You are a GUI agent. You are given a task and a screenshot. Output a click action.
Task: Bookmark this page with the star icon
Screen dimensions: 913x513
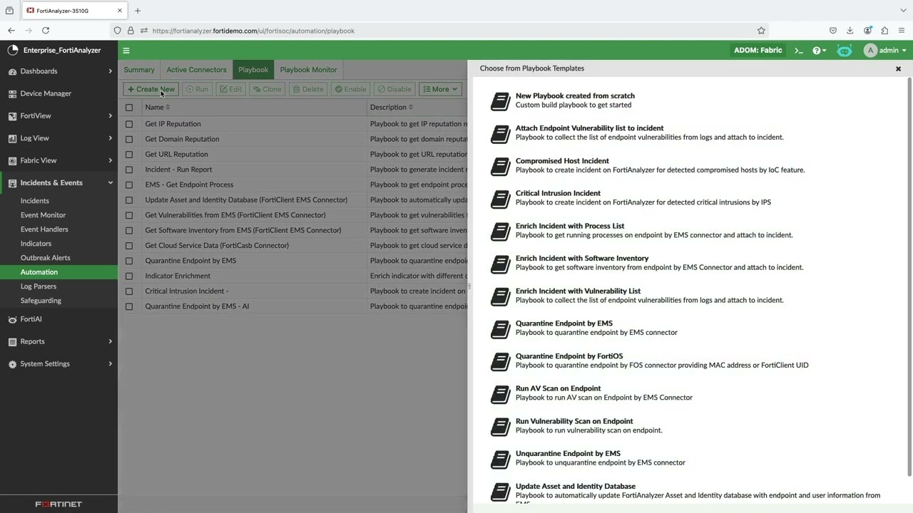coord(761,31)
